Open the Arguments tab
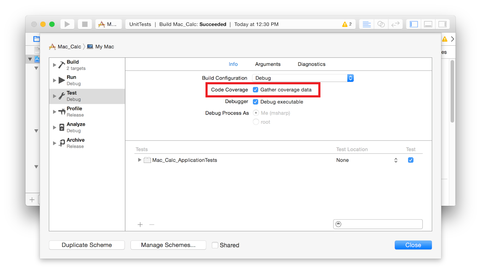Screen dimensions: 481x271 pyautogui.click(x=268, y=64)
